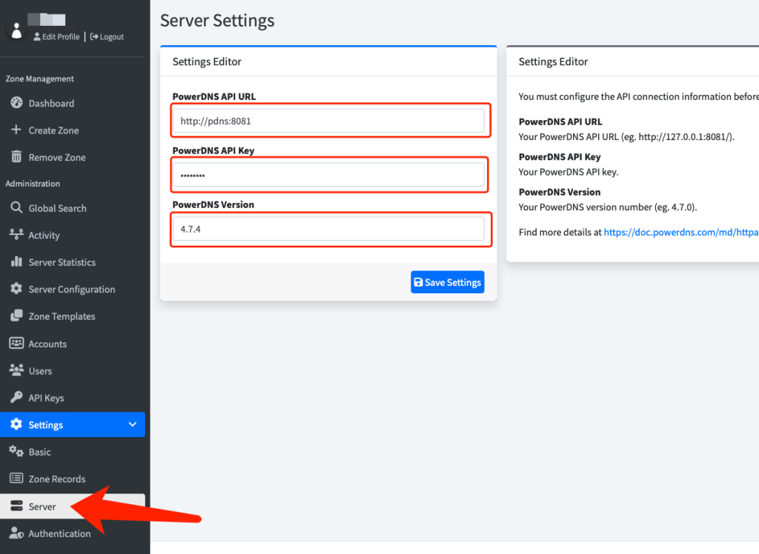Click the Dashboard palette icon
The width and height of the screenshot is (759, 554).
coord(16,103)
